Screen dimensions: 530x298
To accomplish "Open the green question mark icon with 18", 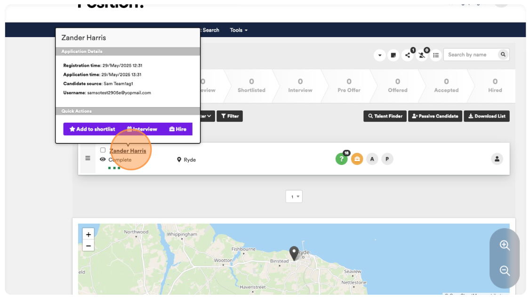I will pos(341,159).
